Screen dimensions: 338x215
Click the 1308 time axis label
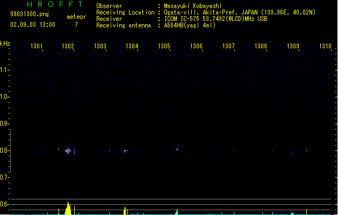(261, 46)
